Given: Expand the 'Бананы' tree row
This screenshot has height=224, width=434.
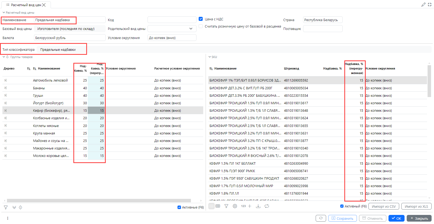Looking at the screenshot, I should (5, 88).
